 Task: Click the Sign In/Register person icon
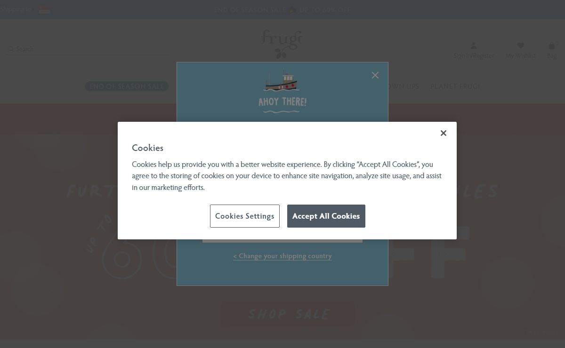tap(474, 46)
